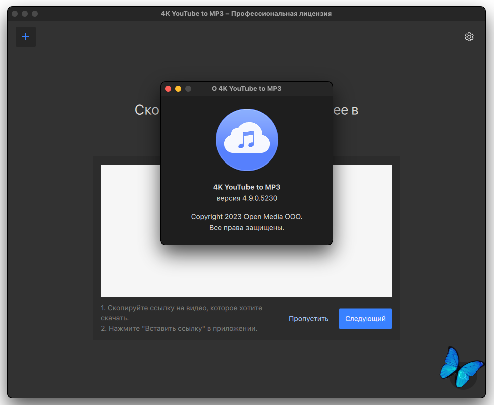Click the Copyright 2023 Open Media text

pos(246,216)
